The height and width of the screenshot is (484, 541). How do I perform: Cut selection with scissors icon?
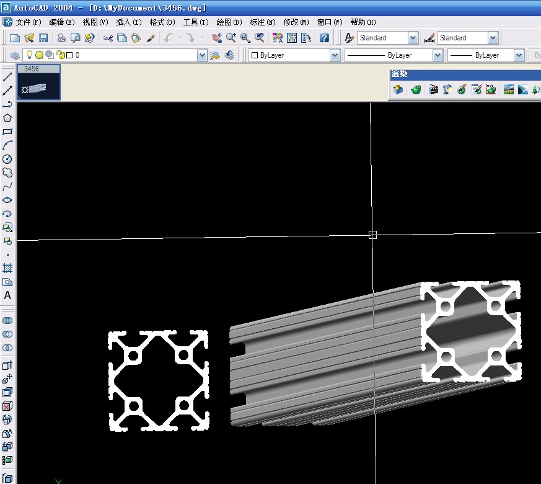pyautogui.click(x=108, y=38)
